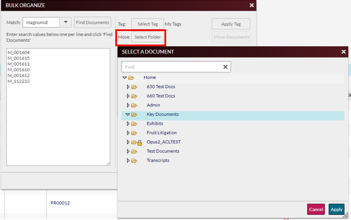Click the M_112233 line

(x=19, y=81)
